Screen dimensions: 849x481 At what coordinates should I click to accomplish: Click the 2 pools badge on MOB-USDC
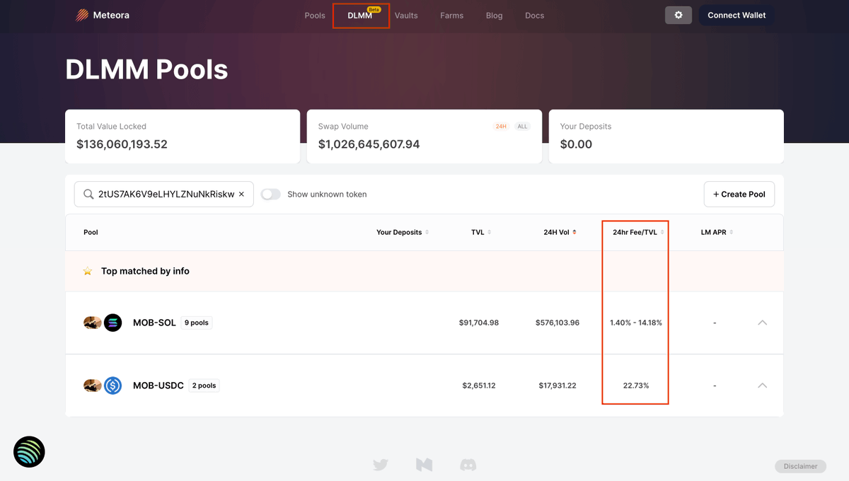[x=204, y=386]
